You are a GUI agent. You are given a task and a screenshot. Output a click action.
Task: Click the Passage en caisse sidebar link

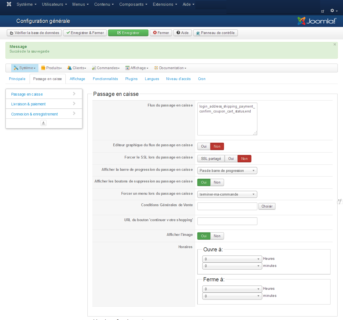[27, 94]
